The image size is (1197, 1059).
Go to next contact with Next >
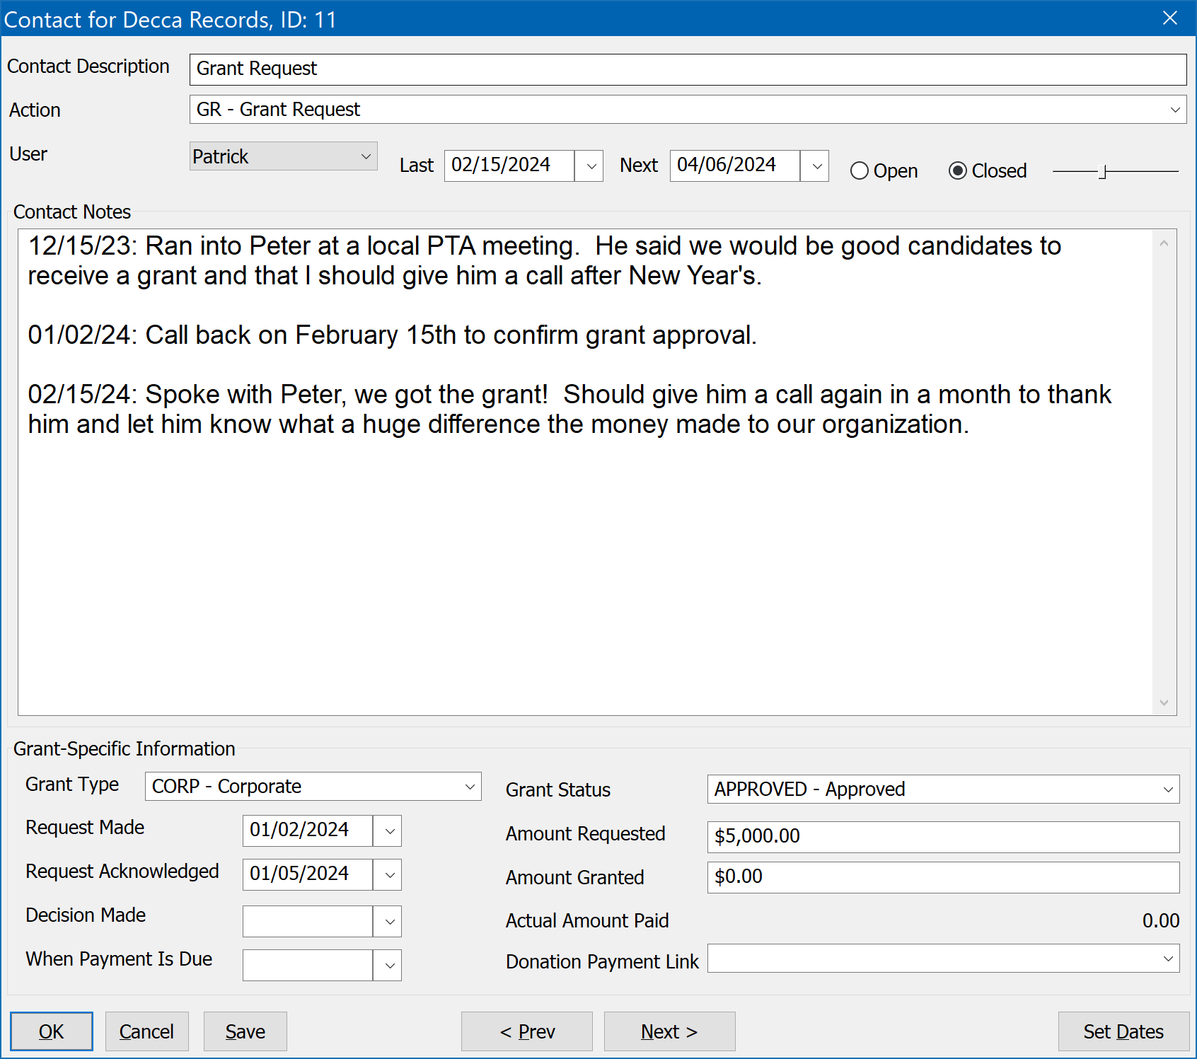click(670, 1031)
